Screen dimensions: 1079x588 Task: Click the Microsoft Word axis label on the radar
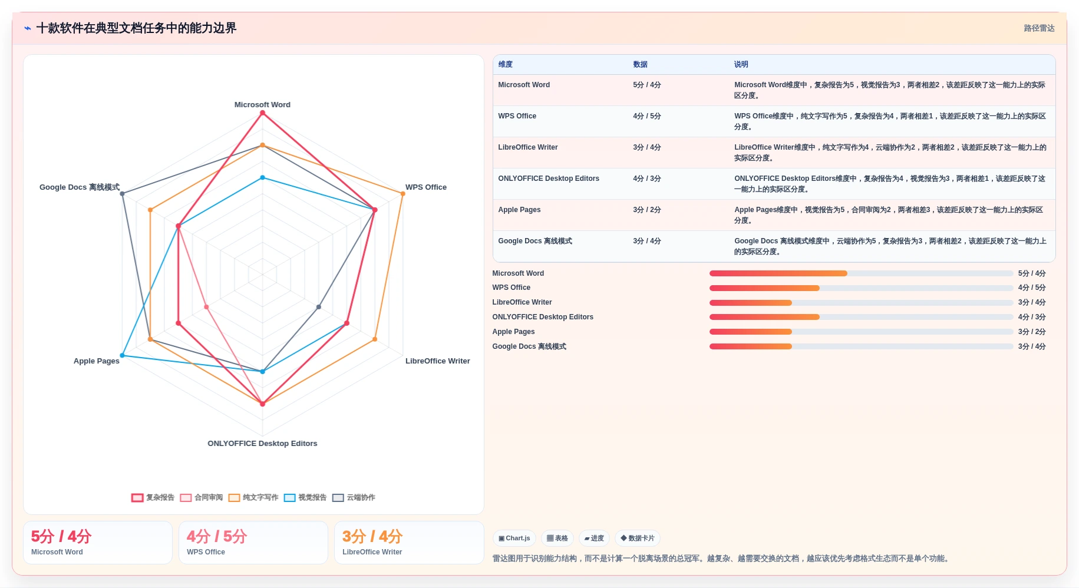point(262,105)
